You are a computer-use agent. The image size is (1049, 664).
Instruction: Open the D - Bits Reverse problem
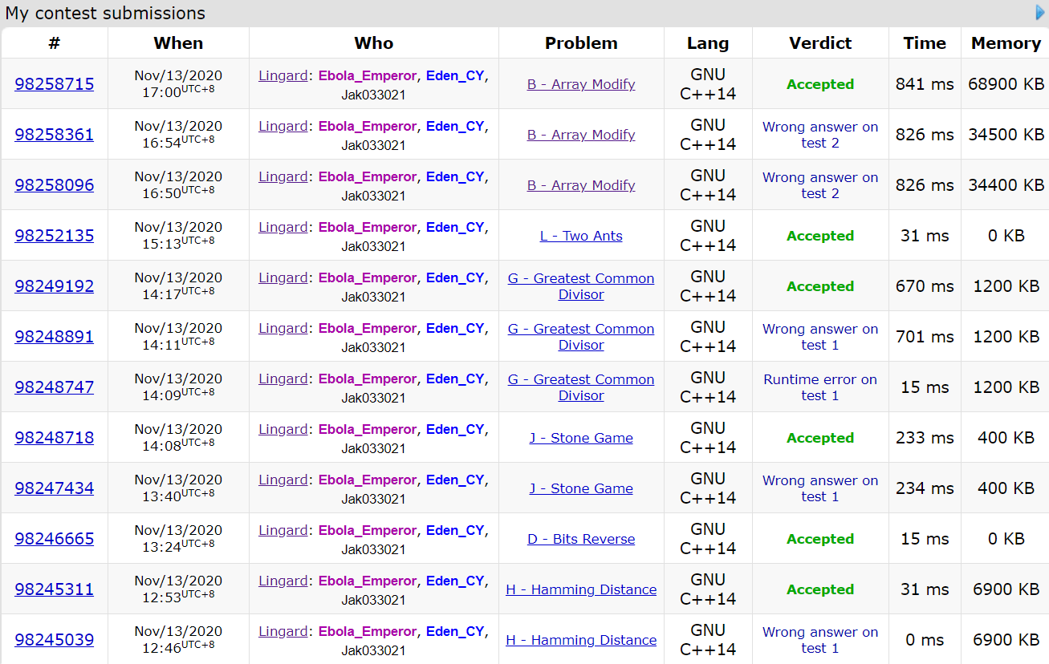point(581,539)
